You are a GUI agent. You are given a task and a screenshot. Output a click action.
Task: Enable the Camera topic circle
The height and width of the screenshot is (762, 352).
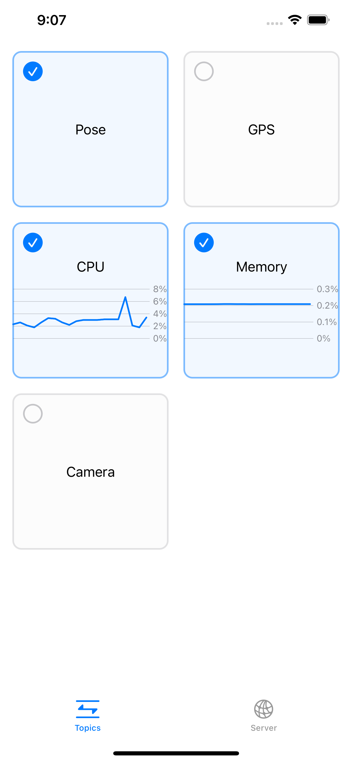pos(33,414)
